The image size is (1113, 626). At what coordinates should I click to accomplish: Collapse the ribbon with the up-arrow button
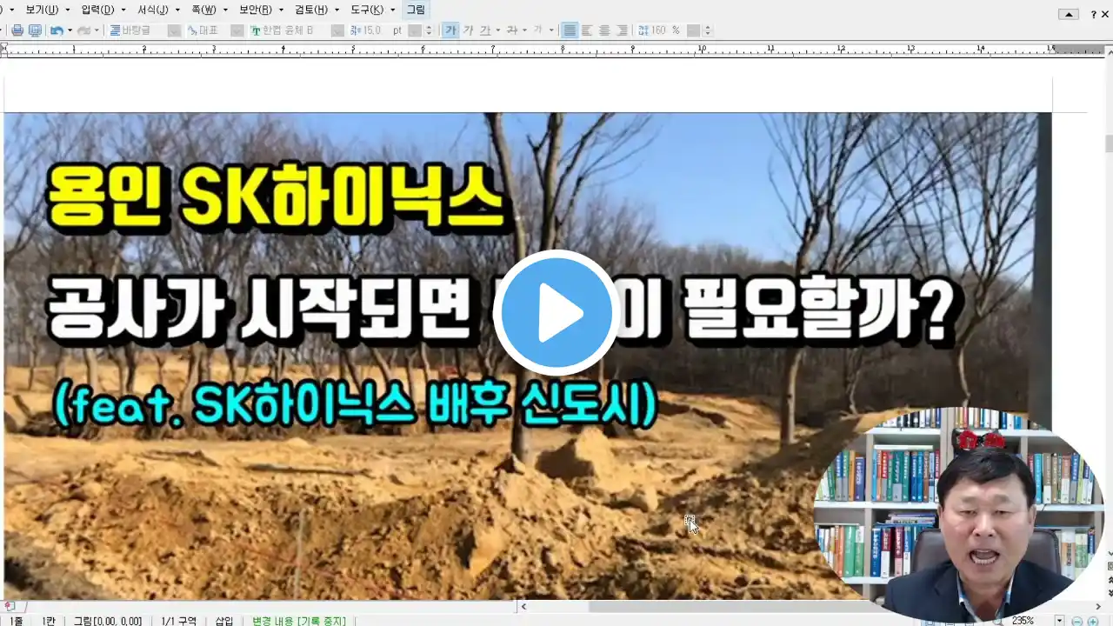pos(1069,14)
